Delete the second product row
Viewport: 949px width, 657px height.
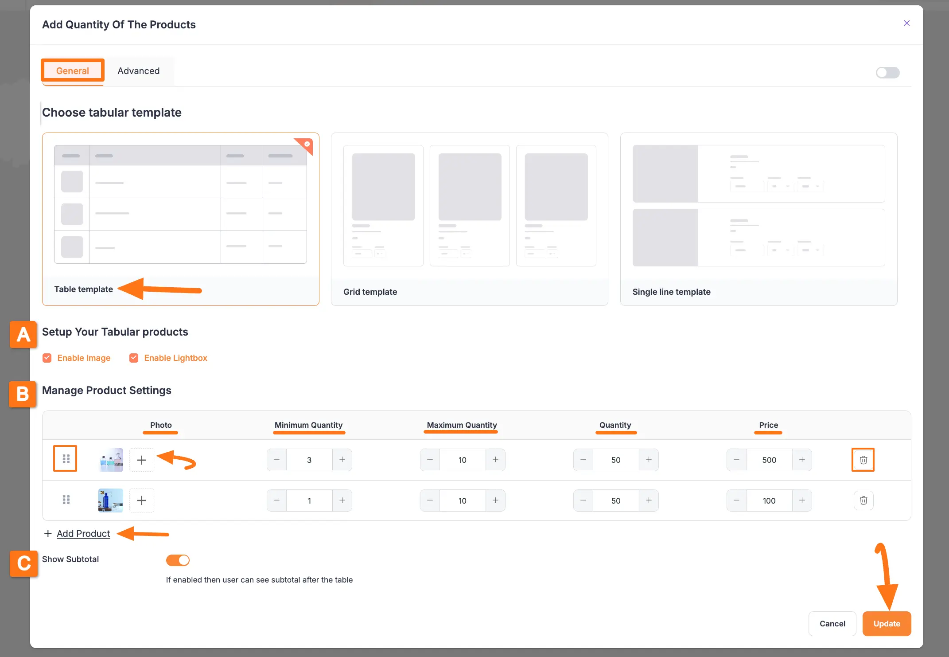click(x=863, y=500)
